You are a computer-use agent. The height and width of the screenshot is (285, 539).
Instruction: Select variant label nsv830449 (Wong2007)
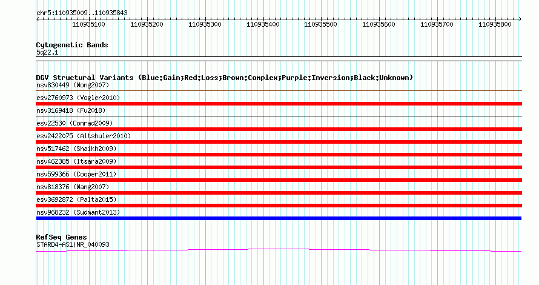coord(73,85)
